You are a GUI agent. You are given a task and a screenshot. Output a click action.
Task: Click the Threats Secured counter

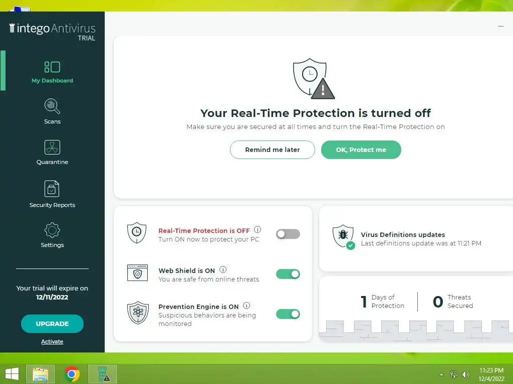point(453,301)
